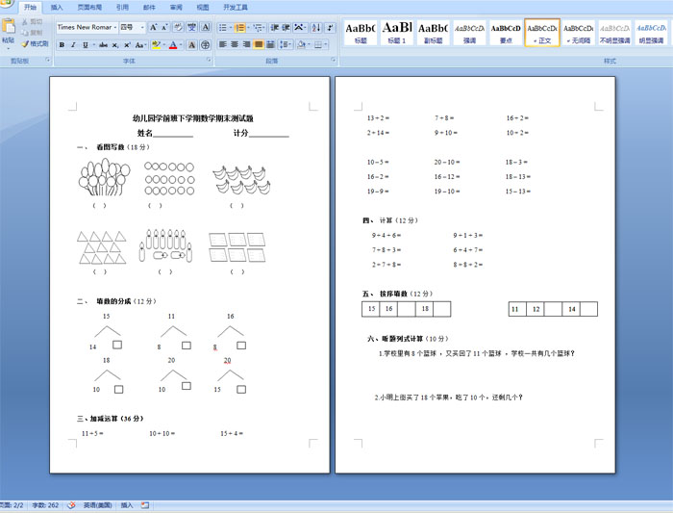
Task: Open highlight color dropdown arrow
Action: click(x=164, y=44)
